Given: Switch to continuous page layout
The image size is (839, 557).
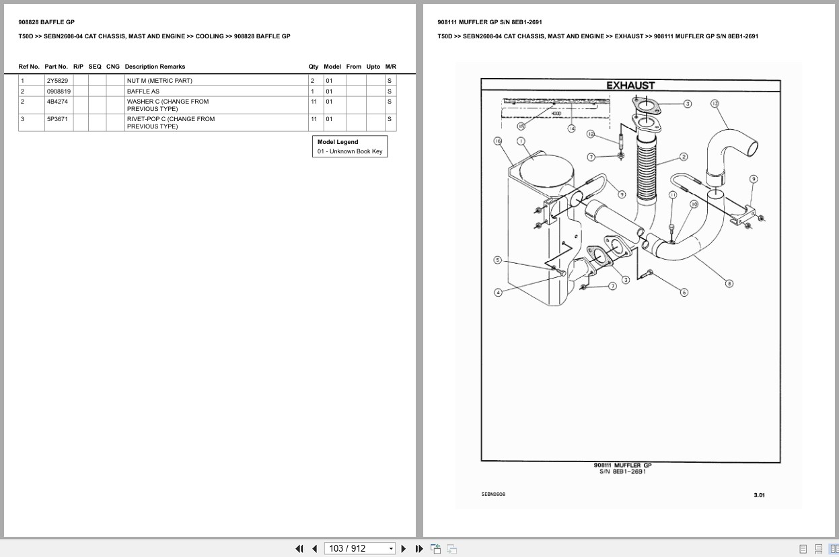Looking at the screenshot, I should [x=818, y=549].
